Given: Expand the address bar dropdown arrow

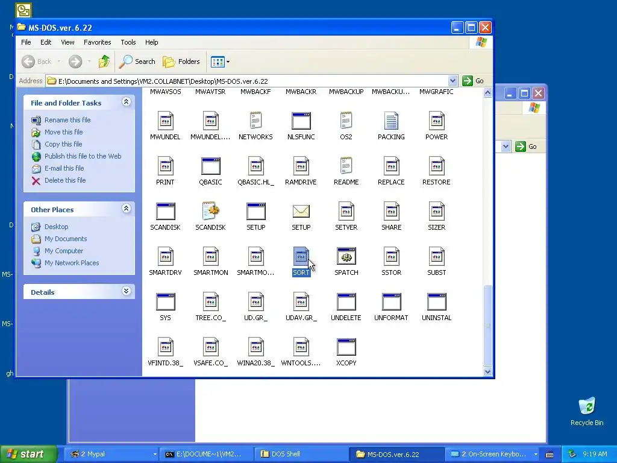Looking at the screenshot, I should (453, 81).
